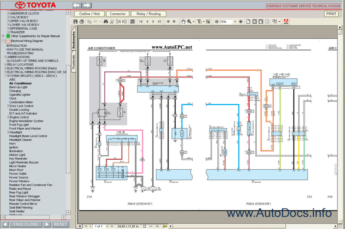Select TROUBLESHOOTING in the tree
Screen dimensions: 345x229
pyautogui.click(x=20, y=53)
